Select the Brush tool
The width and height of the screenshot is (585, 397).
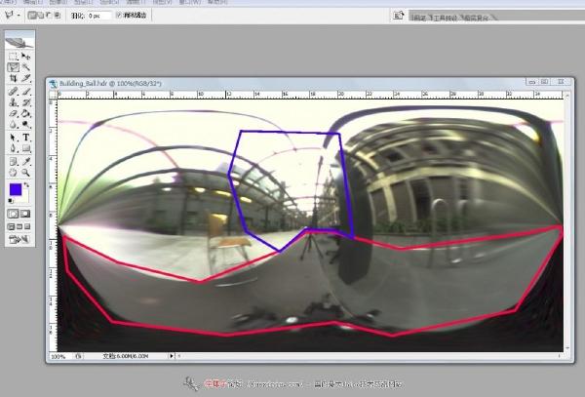[x=25, y=92]
